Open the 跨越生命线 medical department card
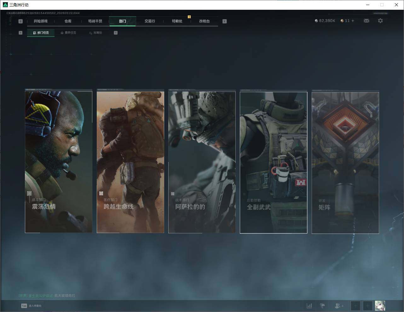The width and height of the screenshot is (404, 312). click(130, 162)
